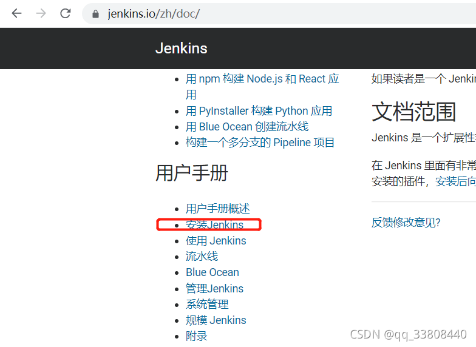
Task: Select the sentence 'Jenkins 是一个扩展性'
Action: [424, 138]
